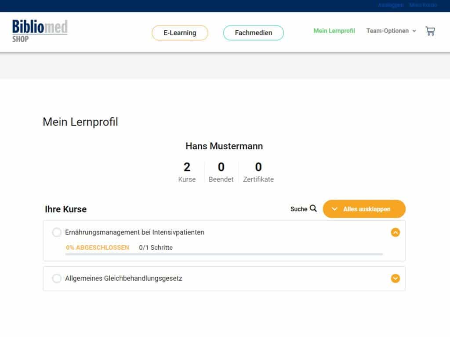This screenshot has width=450, height=337.
Task: Open the Fachmedien section
Action: tap(253, 33)
